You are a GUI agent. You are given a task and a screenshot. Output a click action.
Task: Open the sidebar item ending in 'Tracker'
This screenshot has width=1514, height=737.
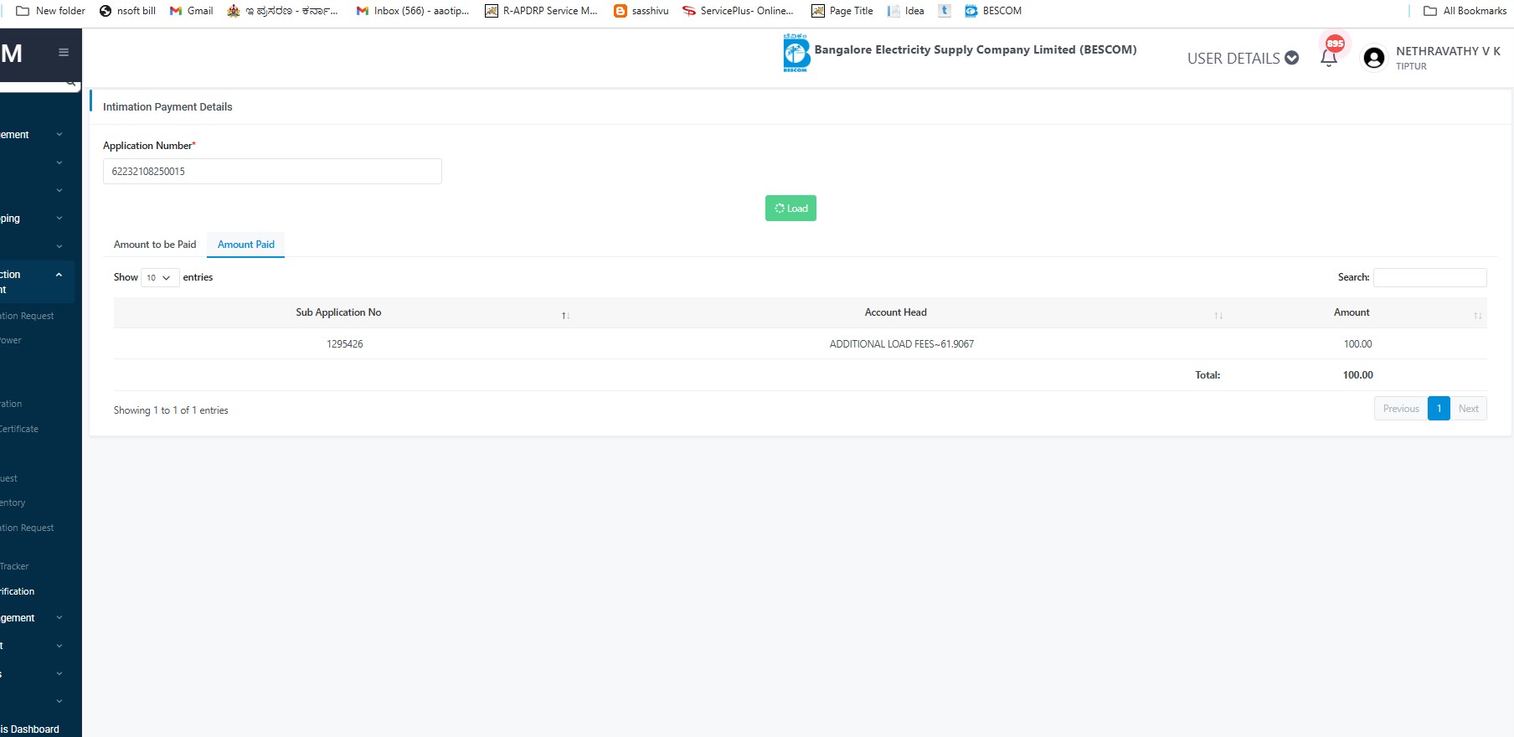[x=14, y=566]
